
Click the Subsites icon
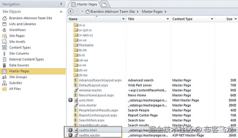(x=4, y=83)
